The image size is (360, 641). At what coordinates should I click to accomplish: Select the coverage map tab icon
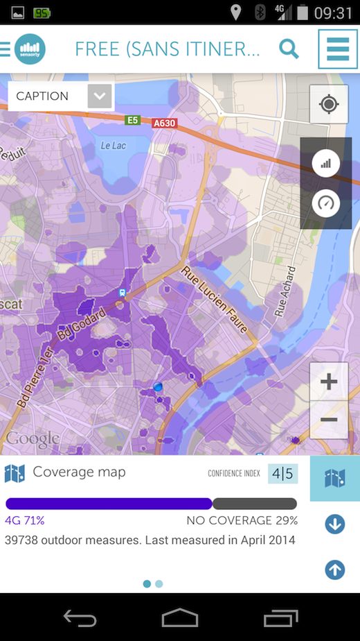click(334, 478)
